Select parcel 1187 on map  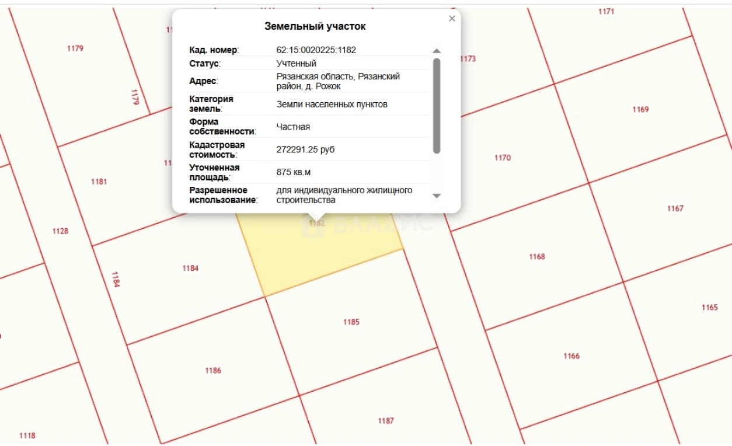click(x=386, y=421)
